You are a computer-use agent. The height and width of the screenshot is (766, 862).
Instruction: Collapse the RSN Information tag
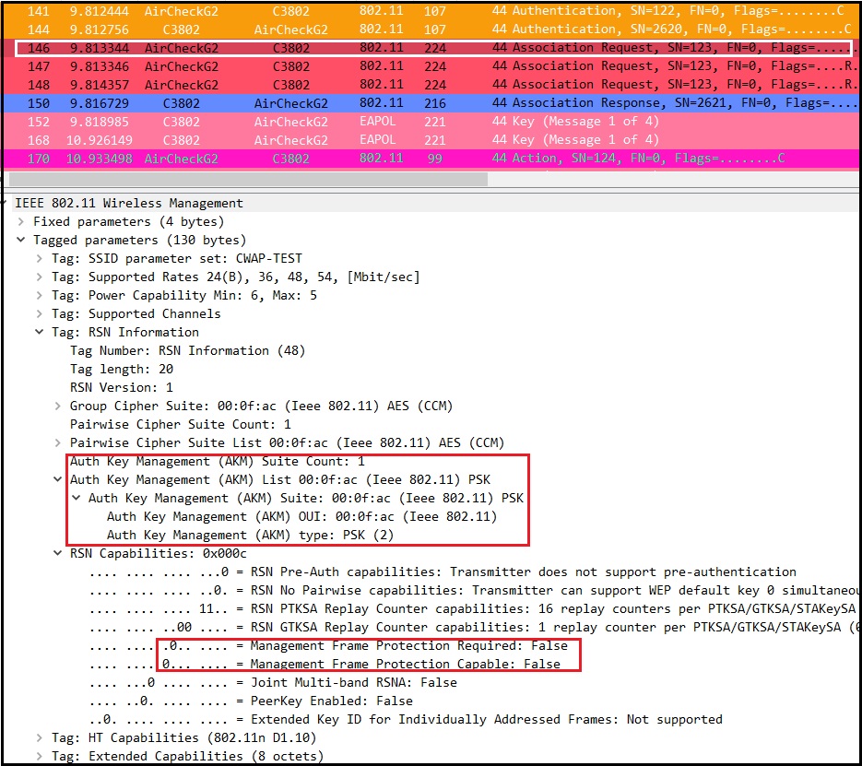(40, 333)
